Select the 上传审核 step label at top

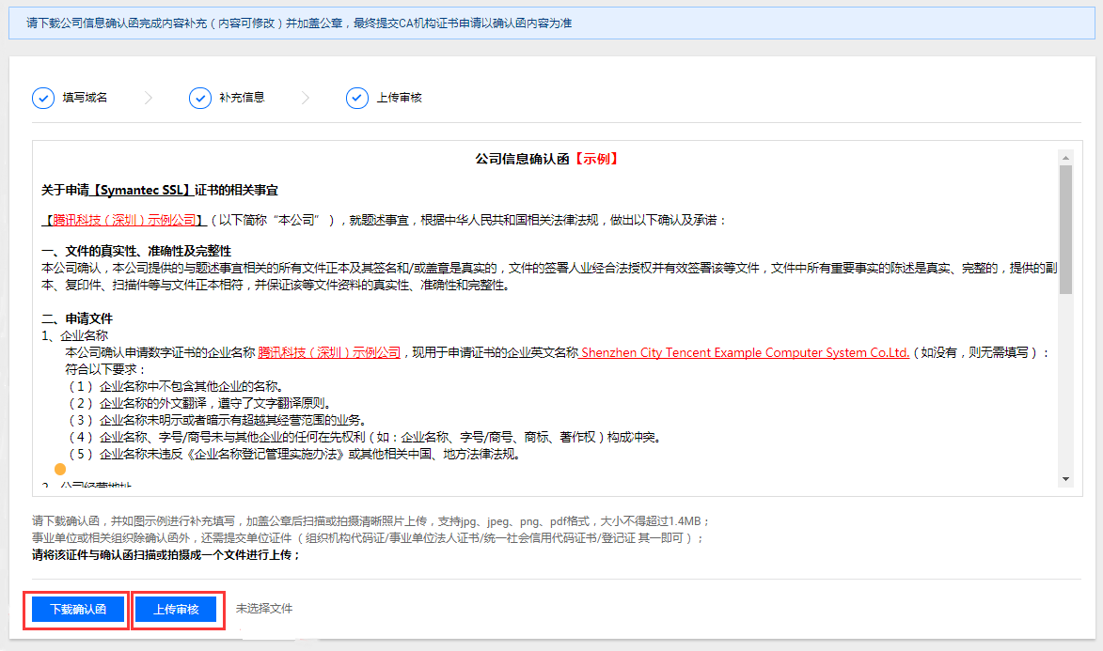(399, 98)
